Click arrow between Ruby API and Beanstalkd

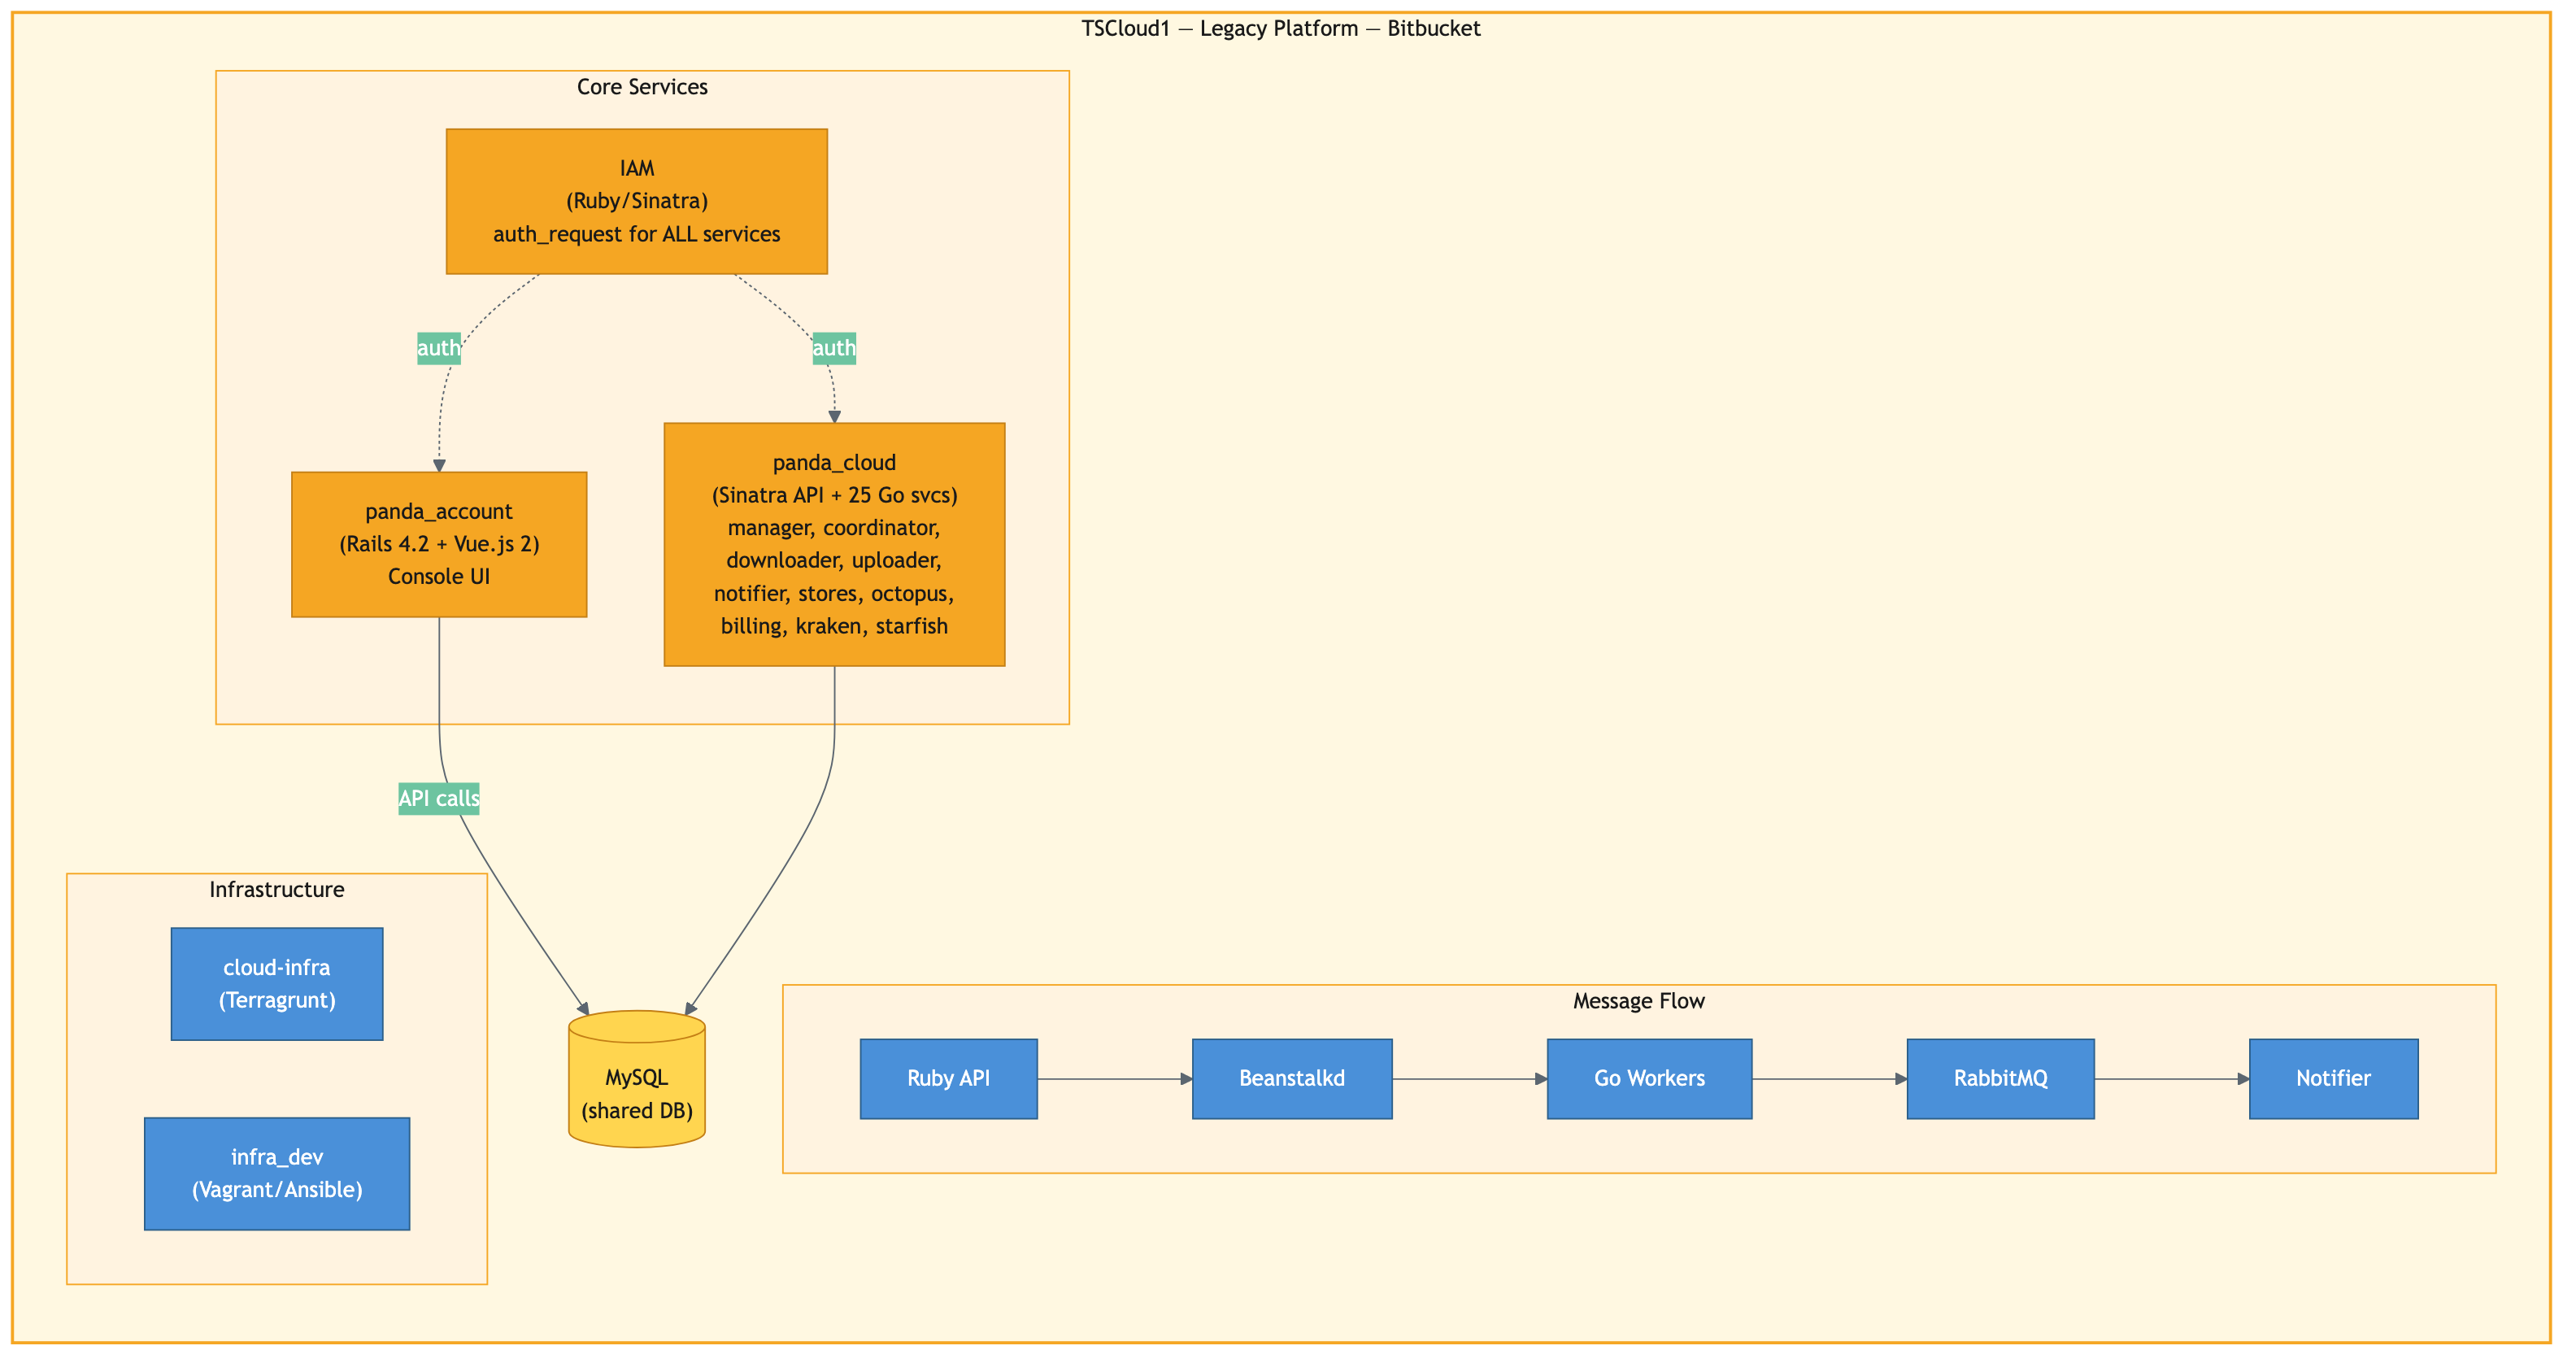[1113, 1079]
